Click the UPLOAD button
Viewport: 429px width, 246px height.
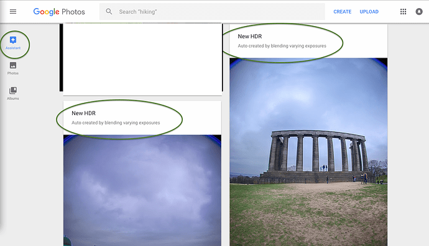[x=369, y=12]
